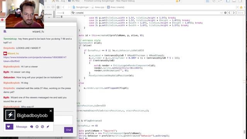Open the Find mode dropdown in the find bar

coord(61,13)
